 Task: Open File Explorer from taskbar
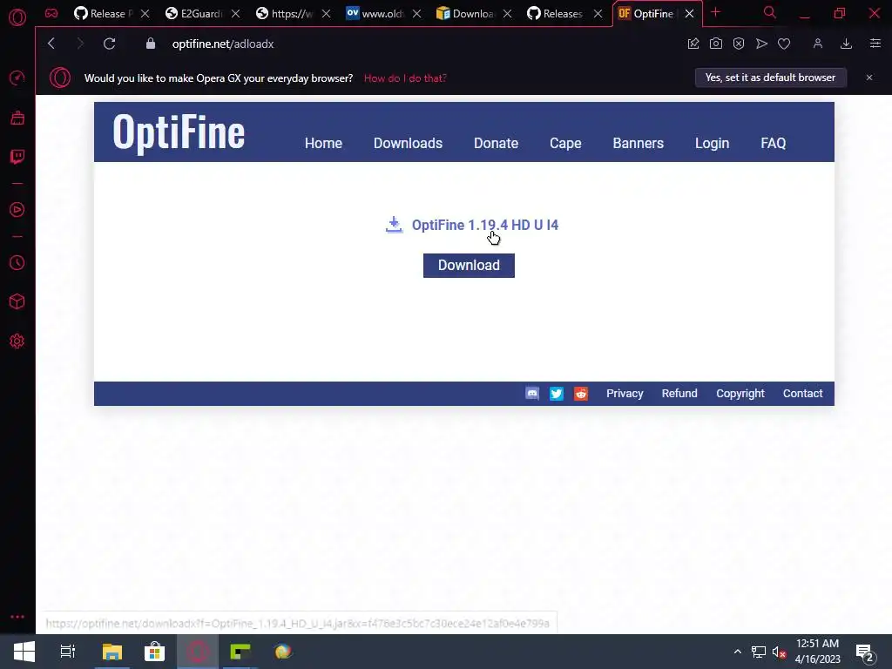pos(112,652)
